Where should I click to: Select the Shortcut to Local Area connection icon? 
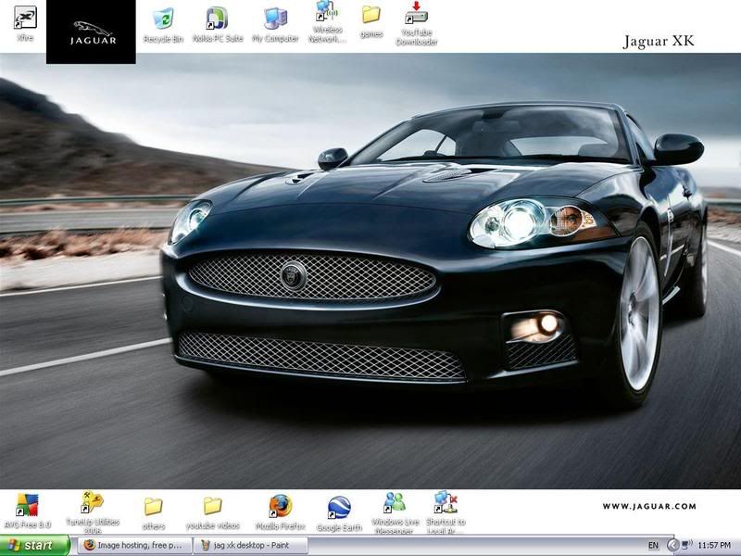(446, 503)
